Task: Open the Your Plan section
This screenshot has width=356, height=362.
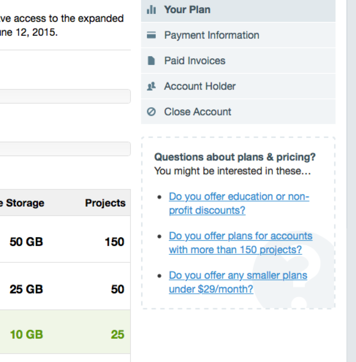Action: [x=238, y=10]
